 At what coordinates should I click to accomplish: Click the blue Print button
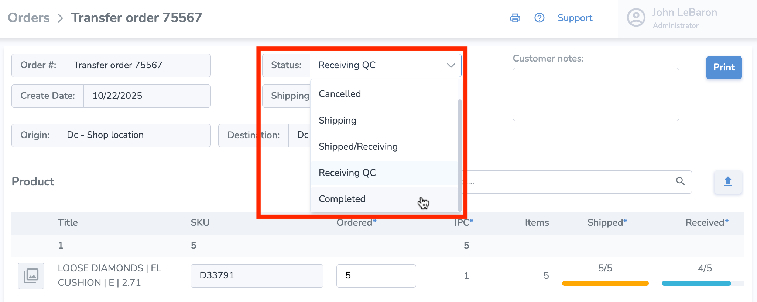click(x=724, y=67)
